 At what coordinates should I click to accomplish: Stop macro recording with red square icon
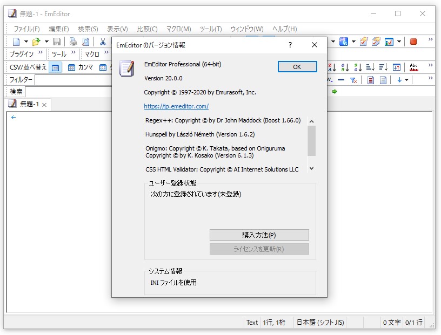pos(413,41)
